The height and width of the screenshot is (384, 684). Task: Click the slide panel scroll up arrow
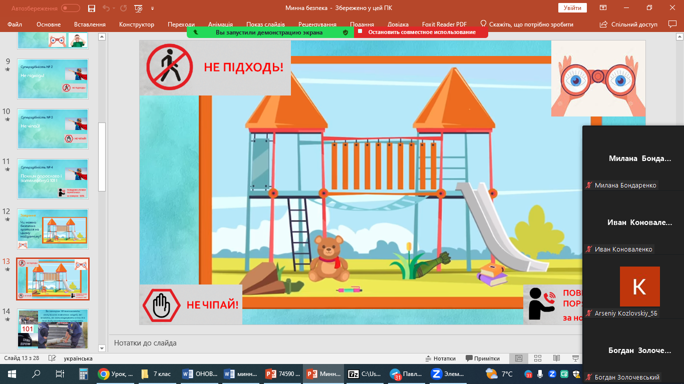coord(102,36)
